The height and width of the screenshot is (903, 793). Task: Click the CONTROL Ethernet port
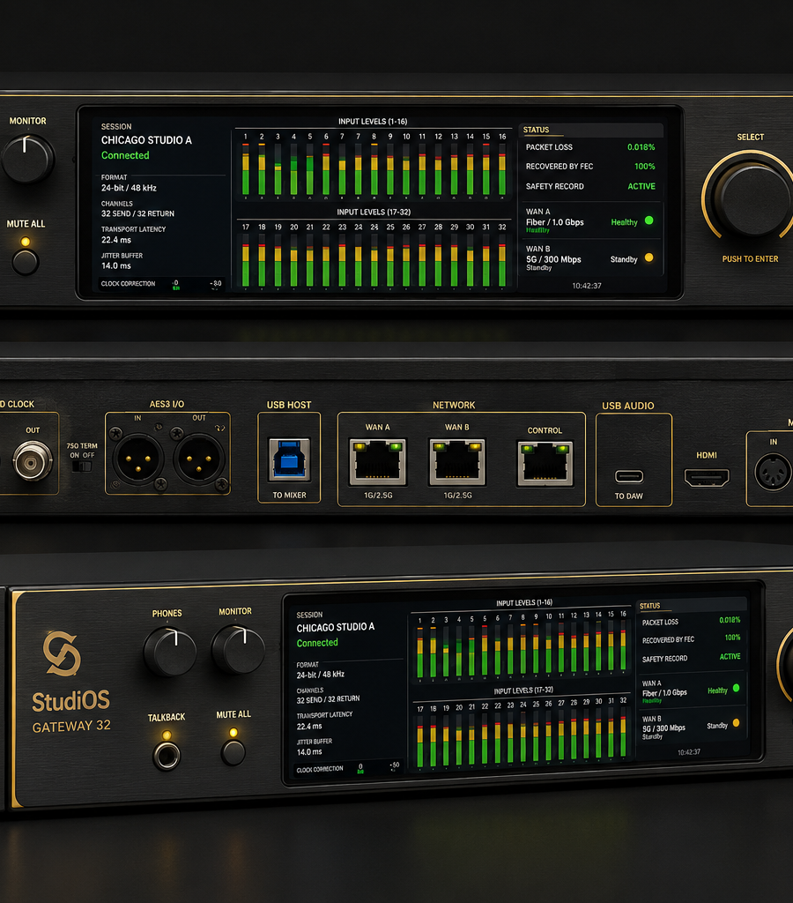545,463
